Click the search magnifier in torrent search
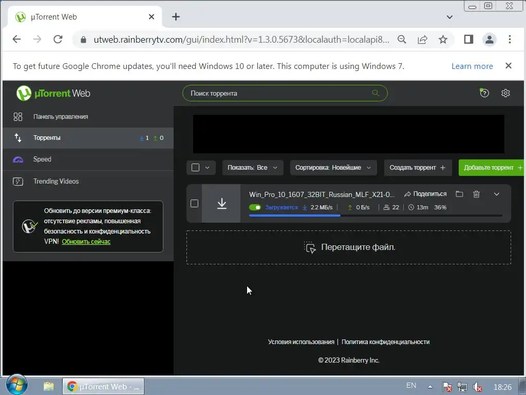Screen dimensions: 526x395 (x=375, y=93)
